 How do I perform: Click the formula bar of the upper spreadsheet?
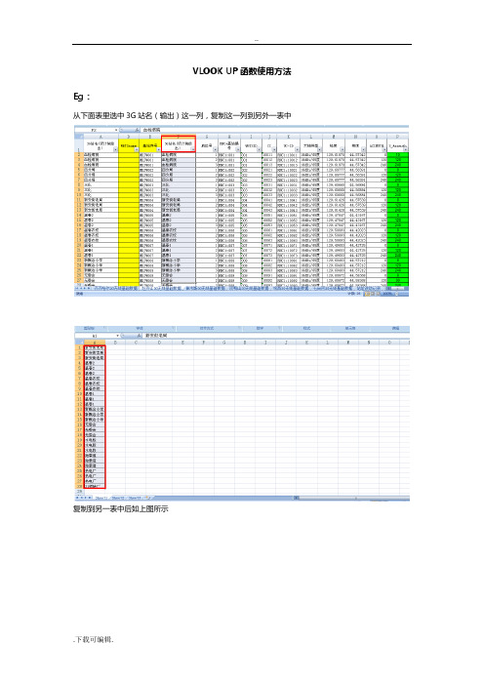[x=274, y=130]
